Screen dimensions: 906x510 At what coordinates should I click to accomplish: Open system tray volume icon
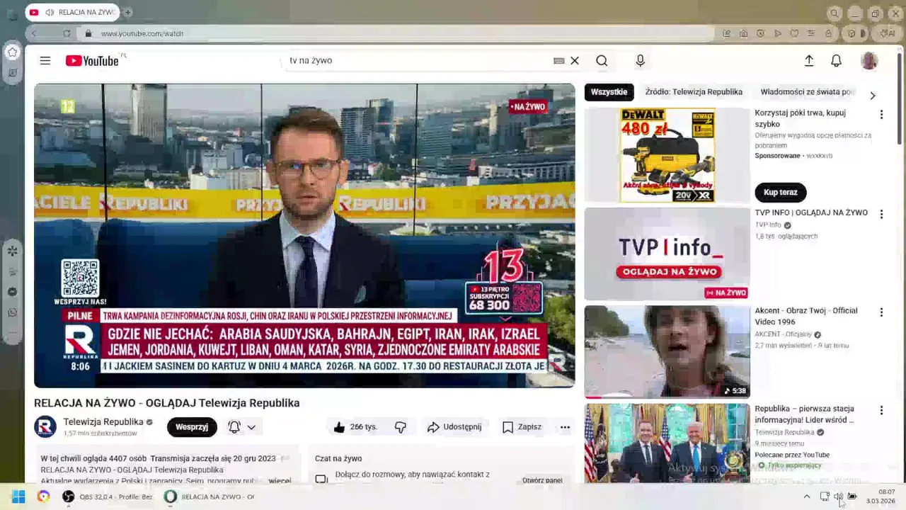pos(838,497)
